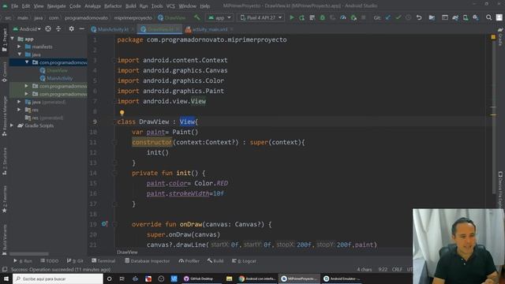Open the Project side tool window
The image size is (505, 284).
click(5, 39)
